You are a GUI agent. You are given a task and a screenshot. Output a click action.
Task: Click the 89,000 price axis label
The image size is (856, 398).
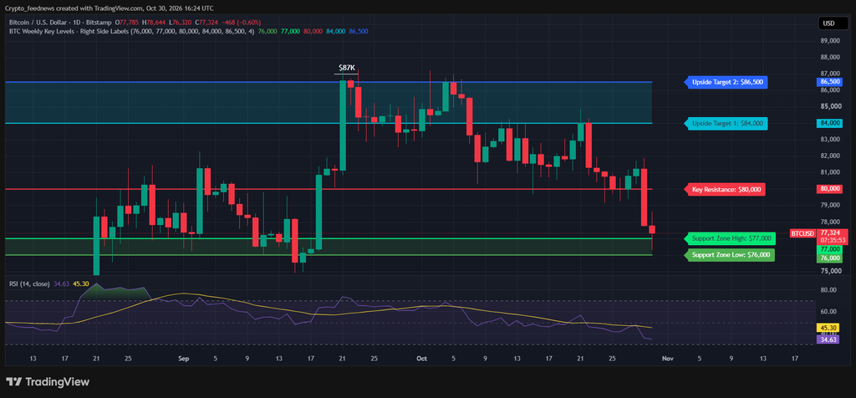(x=830, y=41)
